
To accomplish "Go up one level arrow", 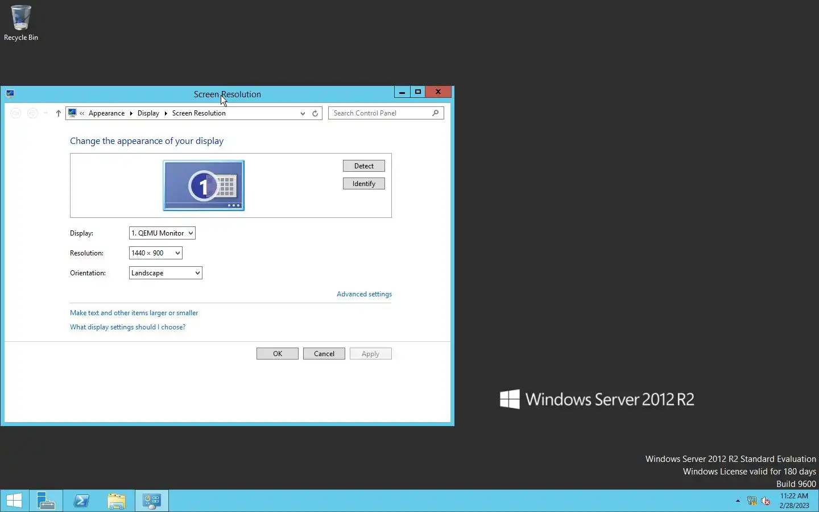I will (58, 113).
